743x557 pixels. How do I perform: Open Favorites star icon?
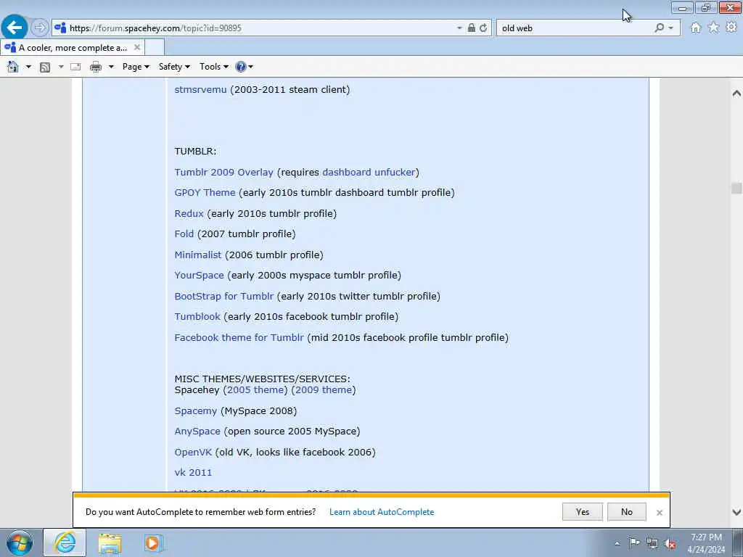714,28
